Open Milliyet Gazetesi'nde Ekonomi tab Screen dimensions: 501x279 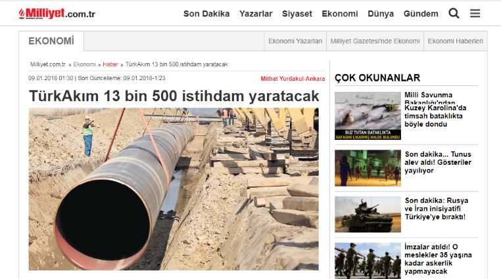point(375,41)
